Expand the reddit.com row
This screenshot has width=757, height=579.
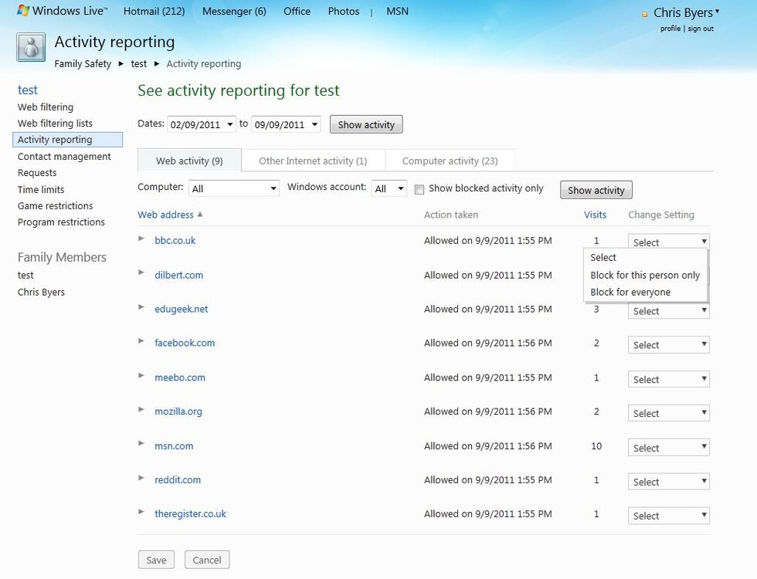pos(141,478)
